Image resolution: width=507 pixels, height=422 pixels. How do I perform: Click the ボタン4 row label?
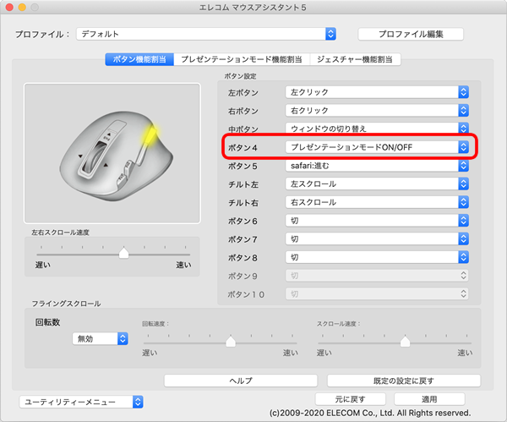tap(243, 148)
